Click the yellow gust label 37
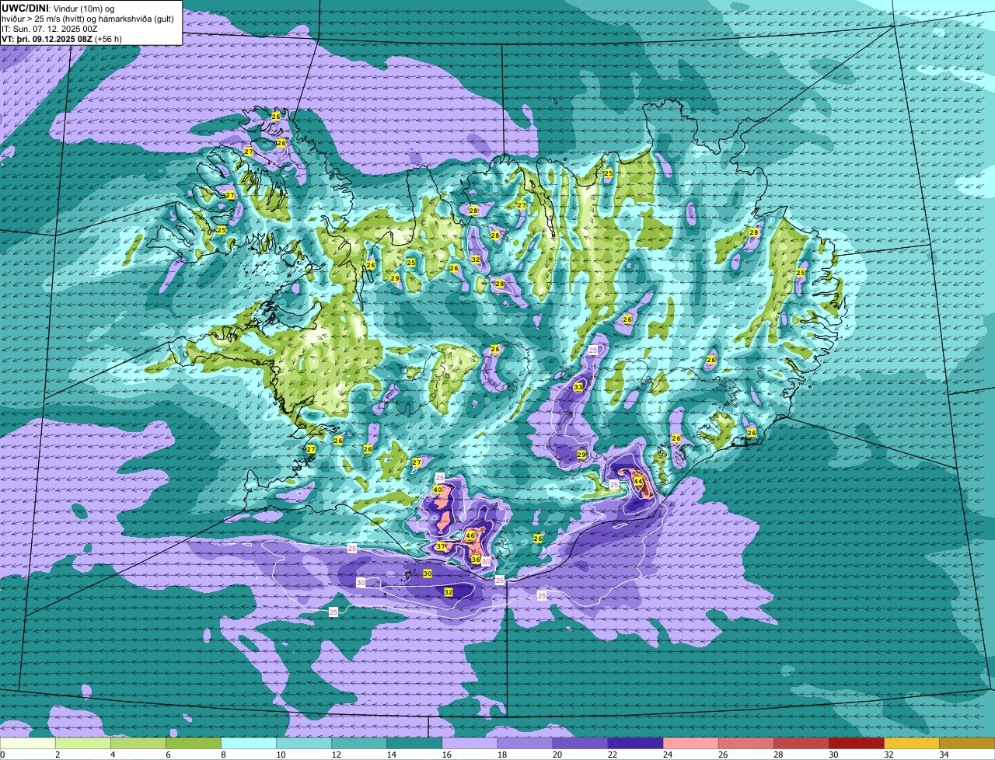This screenshot has width=995, height=760. click(441, 547)
